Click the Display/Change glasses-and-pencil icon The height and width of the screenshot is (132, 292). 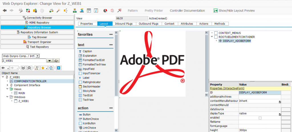click(x=21, y=11)
